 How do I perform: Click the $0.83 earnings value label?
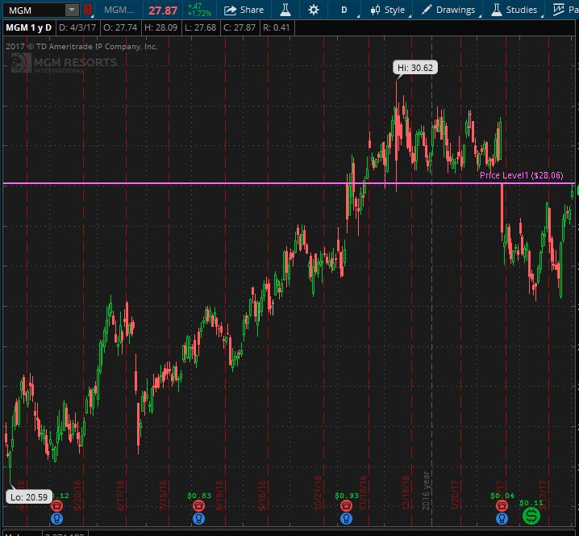[x=198, y=496]
